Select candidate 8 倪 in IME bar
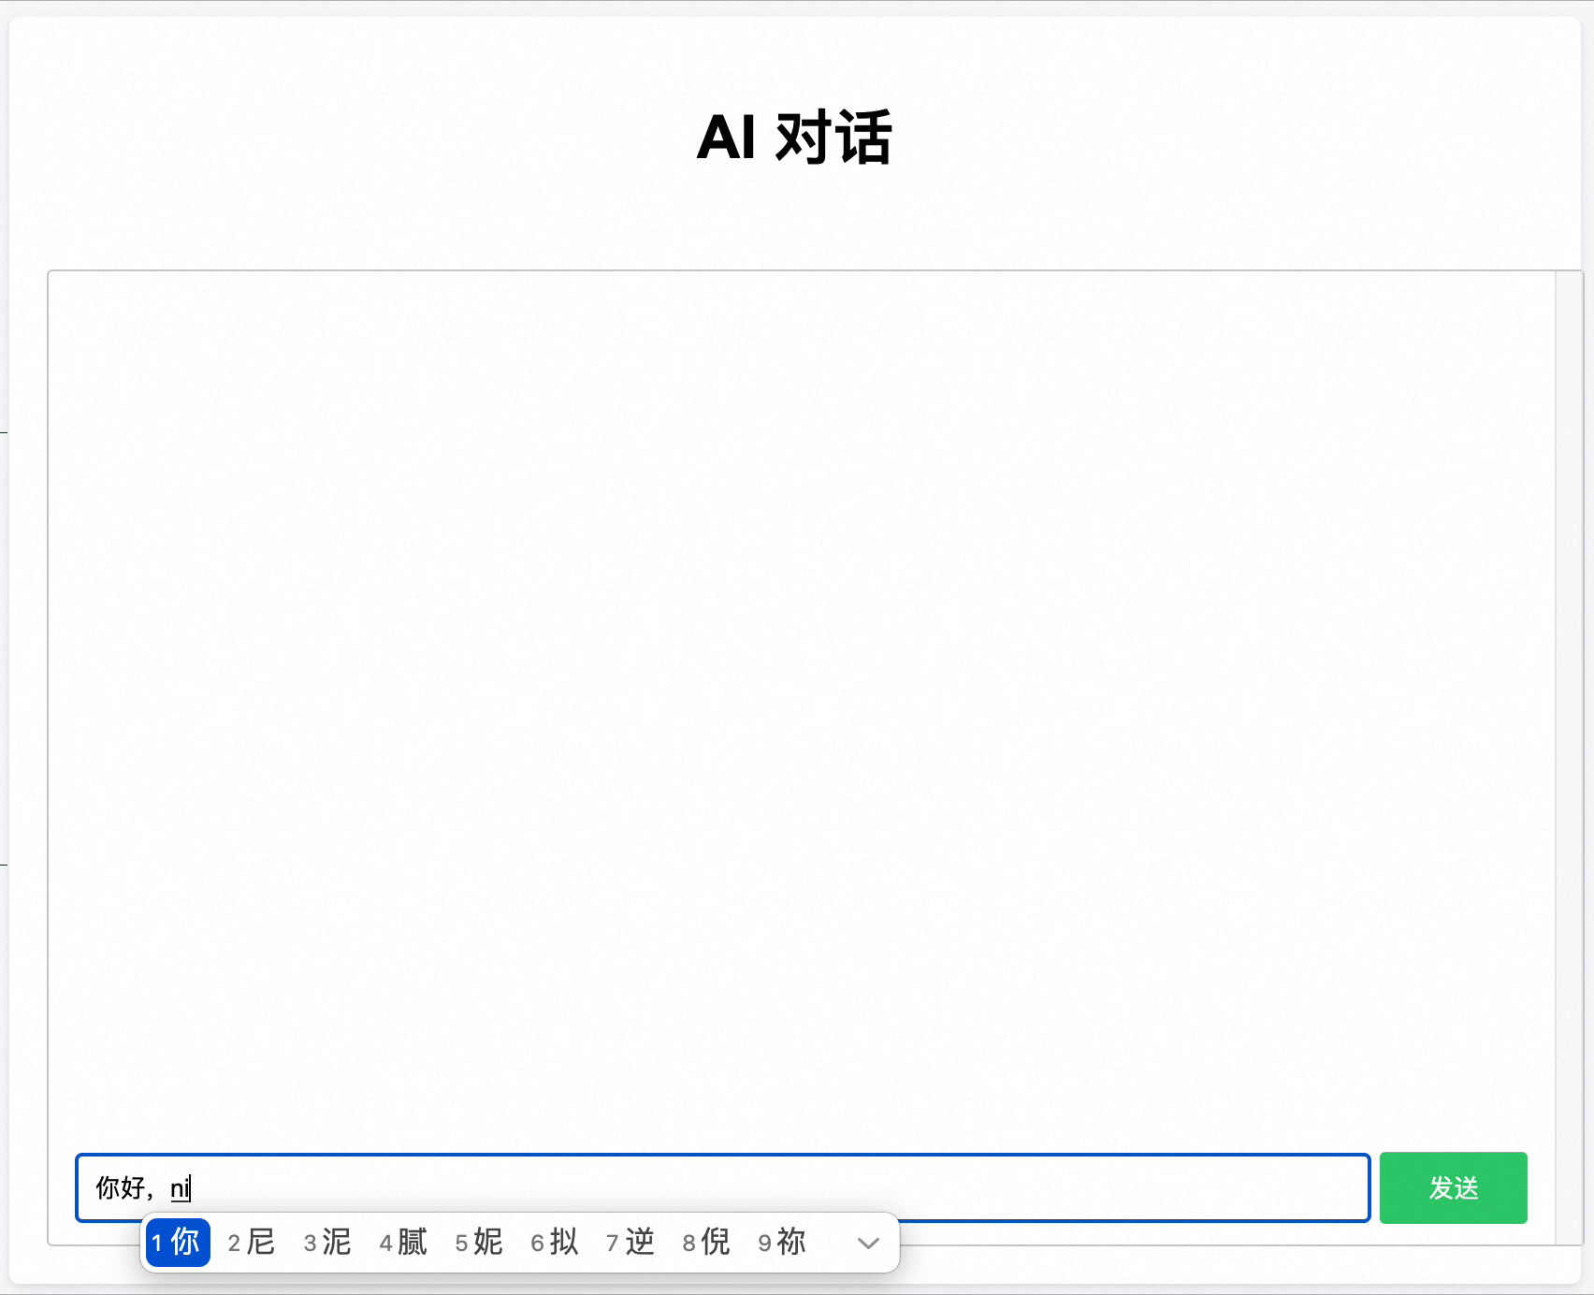Image resolution: width=1594 pixels, height=1295 pixels. coord(706,1244)
